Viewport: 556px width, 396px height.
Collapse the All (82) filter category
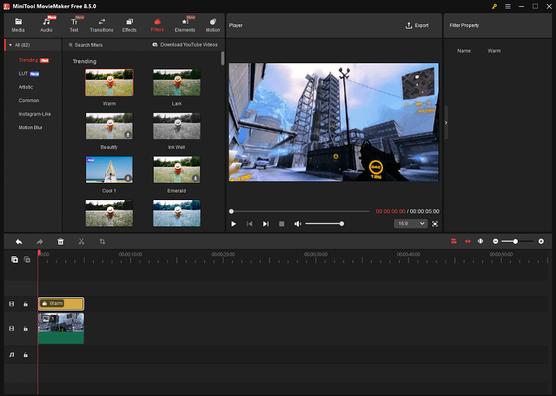[x=10, y=45]
